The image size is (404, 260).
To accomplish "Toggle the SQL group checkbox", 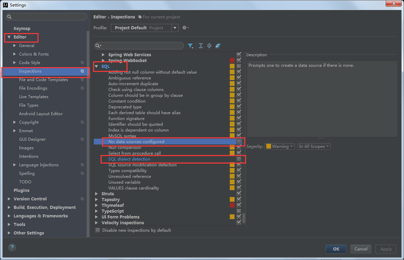I will pos(239,66).
